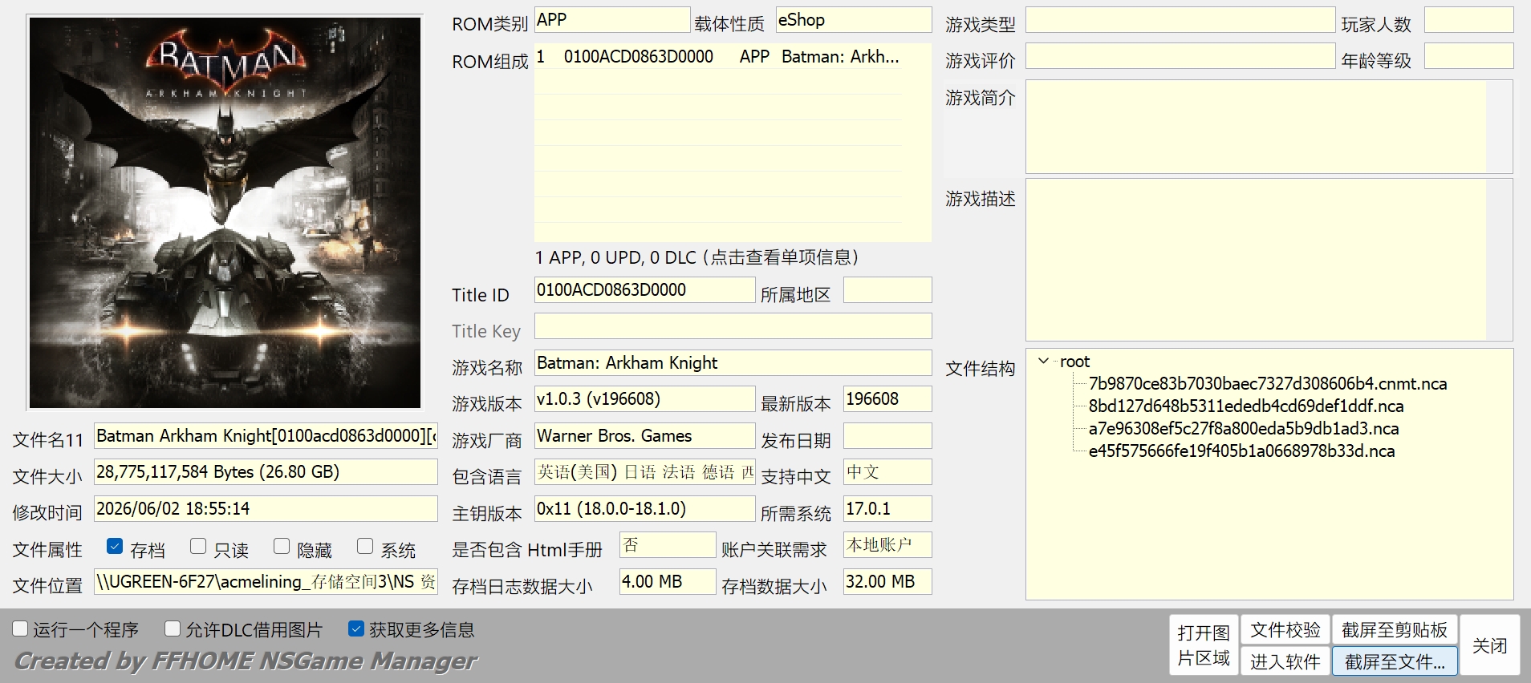Click the 游戏厂商 field Warner Bros. Games

tap(645, 436)
